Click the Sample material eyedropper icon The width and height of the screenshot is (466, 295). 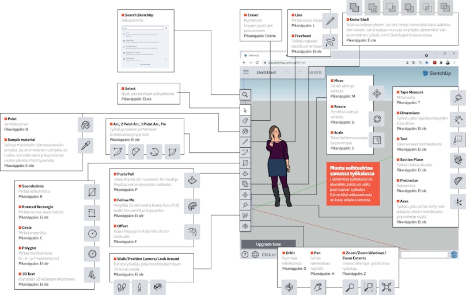[x=86, y=145]
